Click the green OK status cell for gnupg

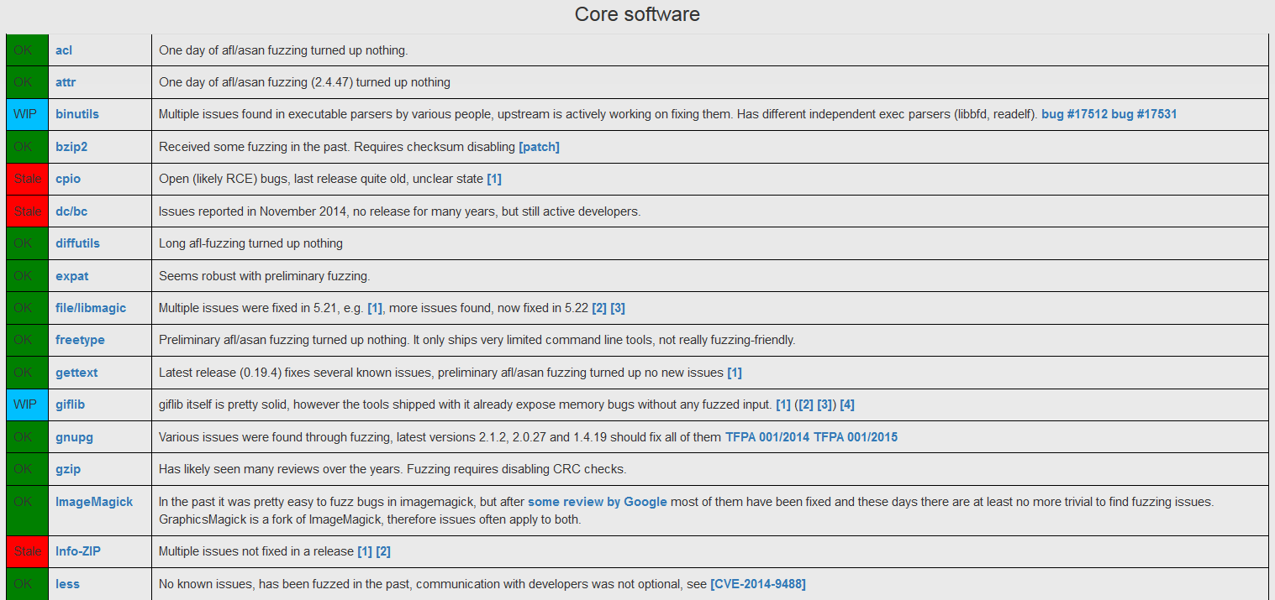[x=27, y=437]
